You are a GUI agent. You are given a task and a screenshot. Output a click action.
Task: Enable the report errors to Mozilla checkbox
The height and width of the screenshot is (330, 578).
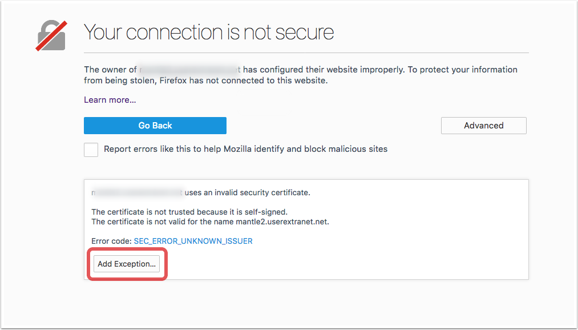pos(91,150)
